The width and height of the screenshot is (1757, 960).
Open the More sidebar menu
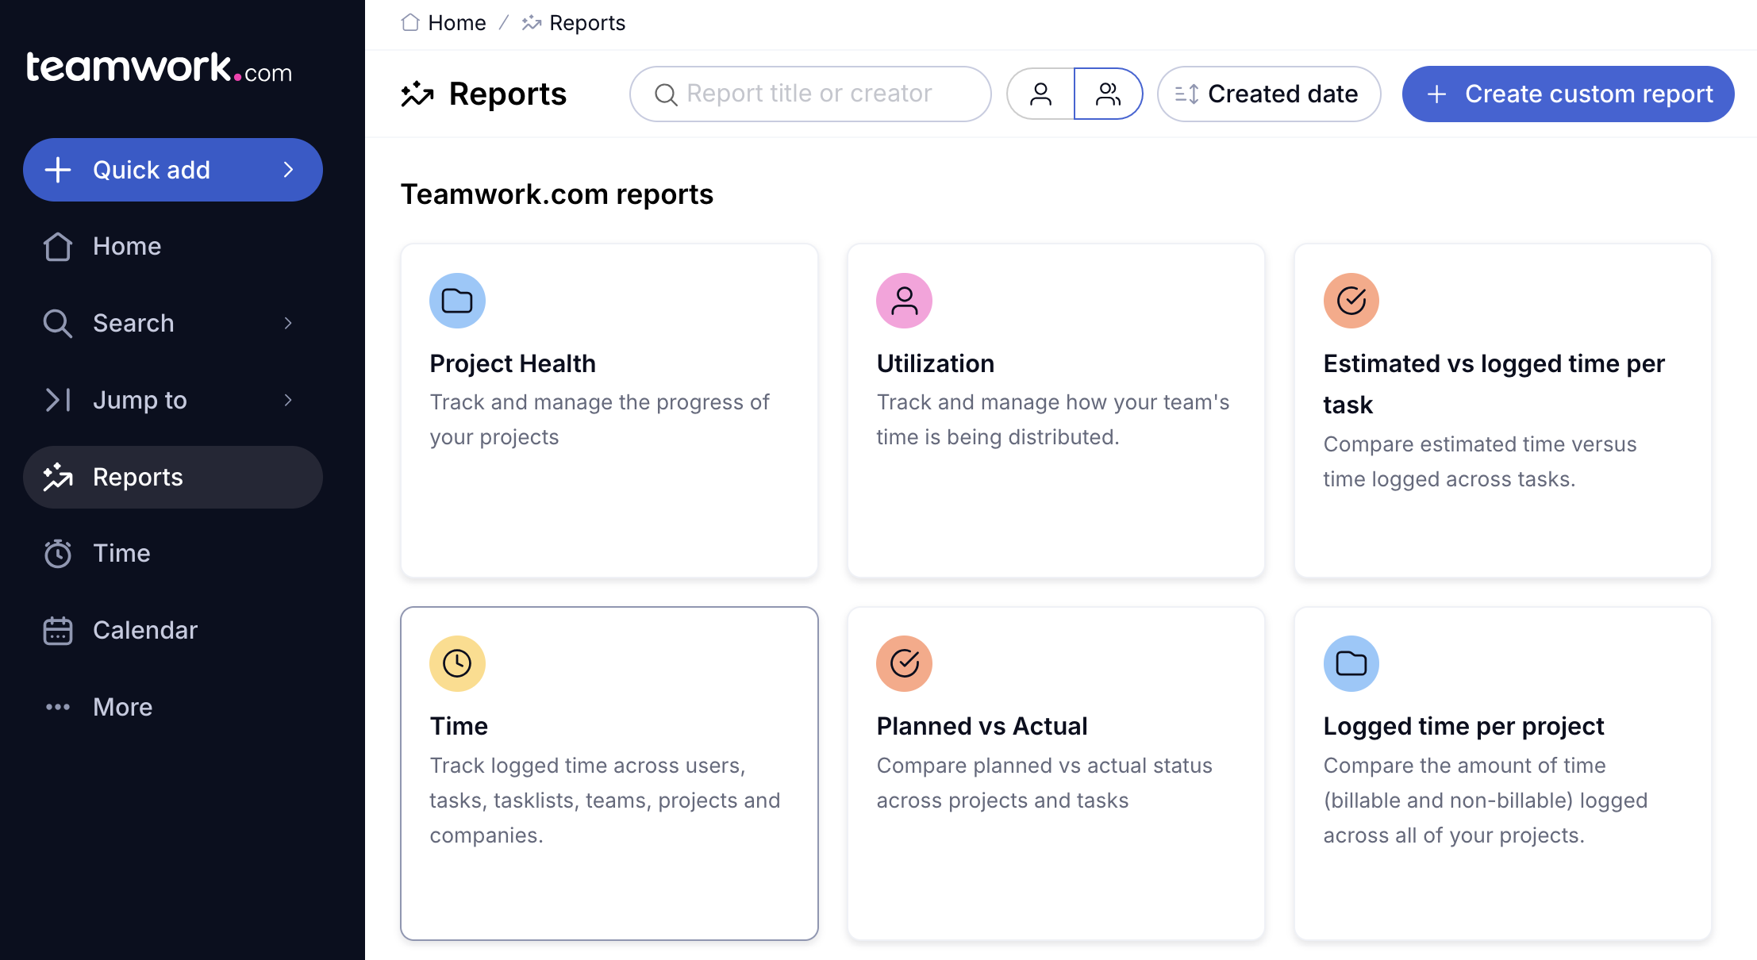(122, 707)
